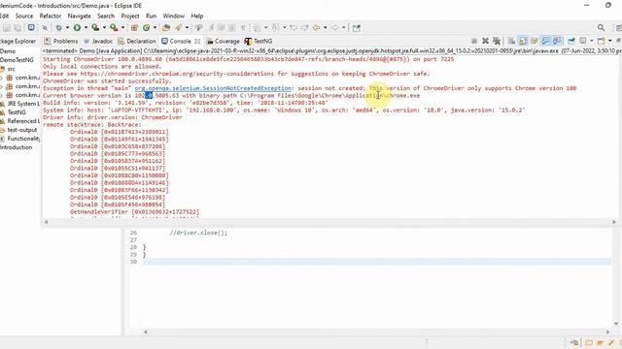Click code line '//driver.close();'
This screenshot has width=622, height=349.
pyautogui.click(x=198, y=233)
